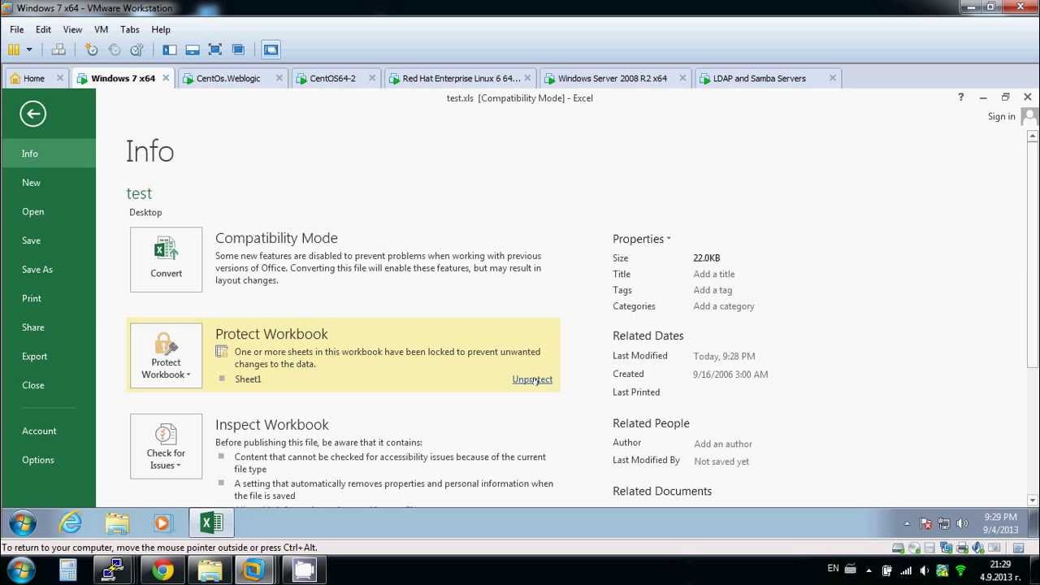
Task: Open calculator icon on host taskbar
Action: pos(68,571)
